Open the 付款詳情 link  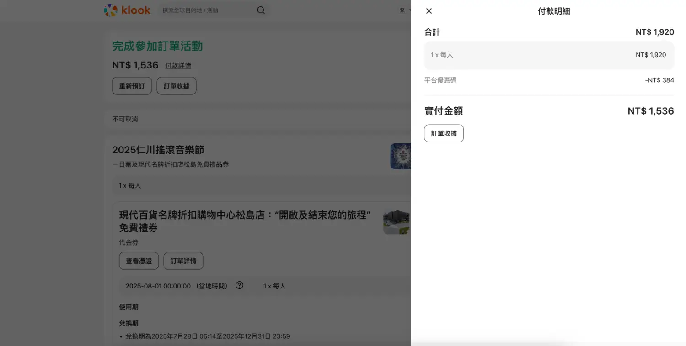pos(178,65)
